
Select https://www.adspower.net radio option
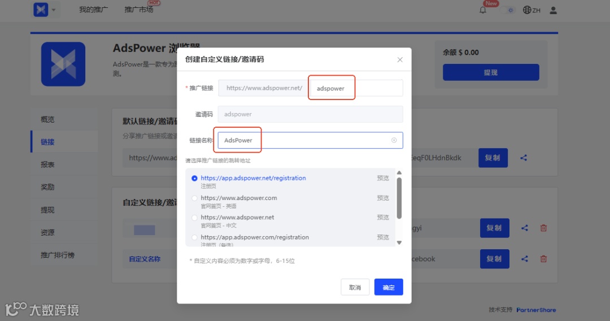(194, 218)
